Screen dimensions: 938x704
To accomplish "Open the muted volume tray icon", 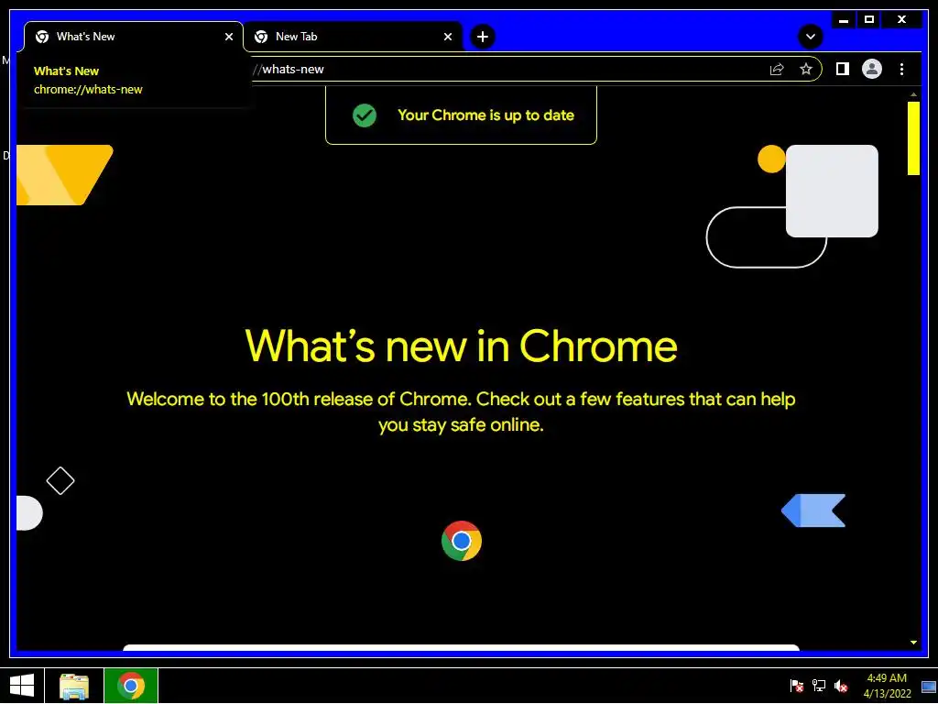I will (x=841, y=686).
